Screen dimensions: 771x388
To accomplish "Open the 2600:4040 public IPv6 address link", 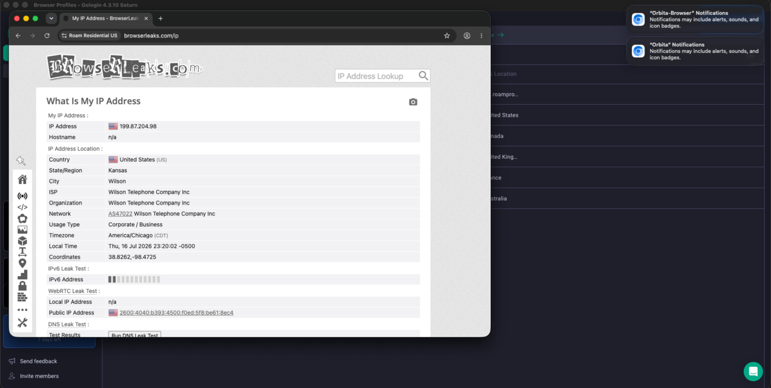I will point(176,313).
